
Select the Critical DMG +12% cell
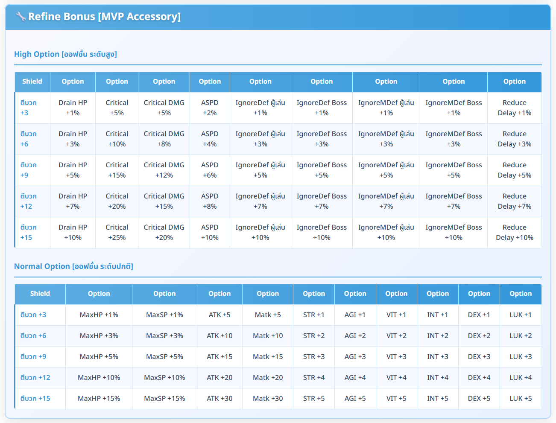(164, 170)
